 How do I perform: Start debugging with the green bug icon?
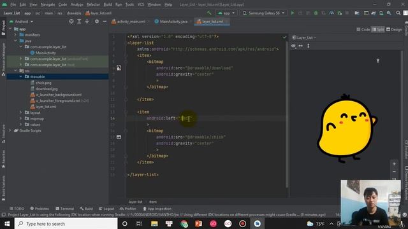click(x=316, y=13)
